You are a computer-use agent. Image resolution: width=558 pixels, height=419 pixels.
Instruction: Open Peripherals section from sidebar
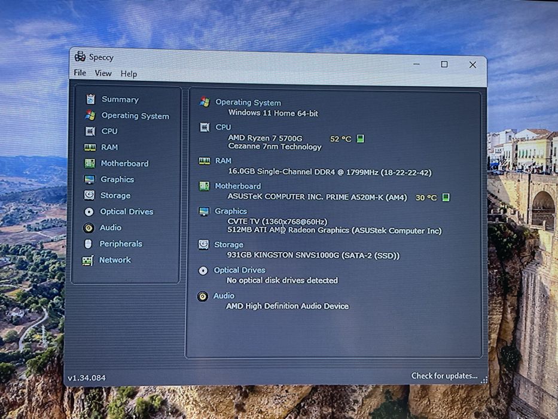[121, 244]
